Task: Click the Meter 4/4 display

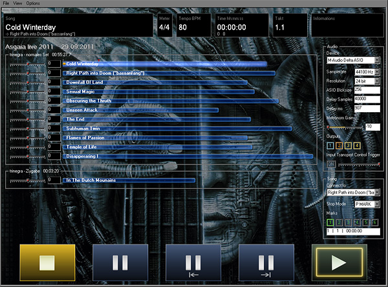Action: click(x=164, y=25)
